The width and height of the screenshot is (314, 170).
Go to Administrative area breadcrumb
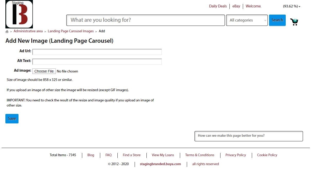(28, 31)
